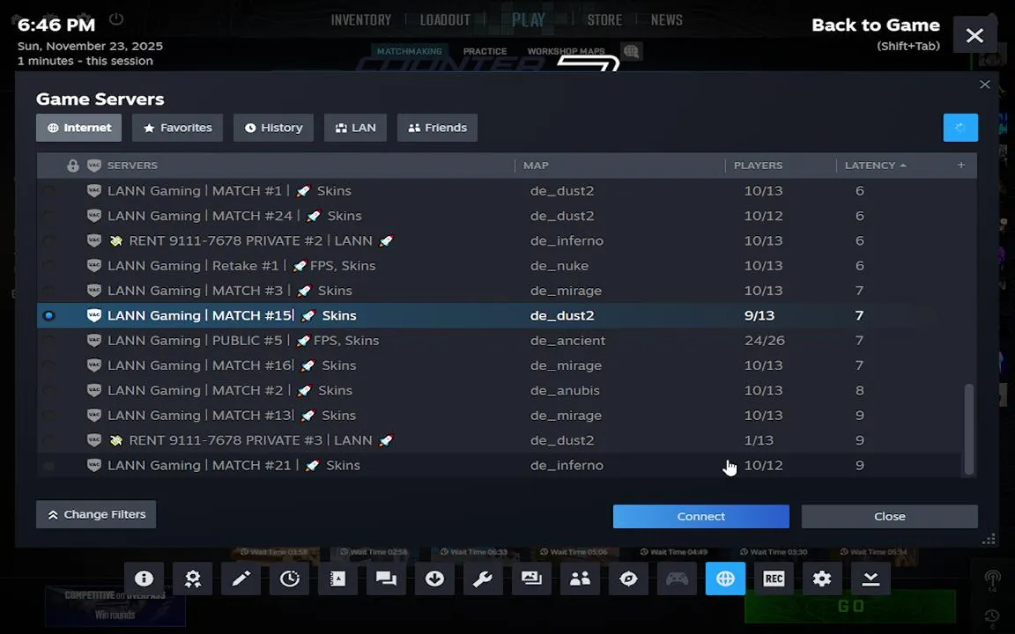Screen dimensions: 1015x634
Task: Select radio for LANN Gaming MATCH #15
Action: (x=48, y=316)
